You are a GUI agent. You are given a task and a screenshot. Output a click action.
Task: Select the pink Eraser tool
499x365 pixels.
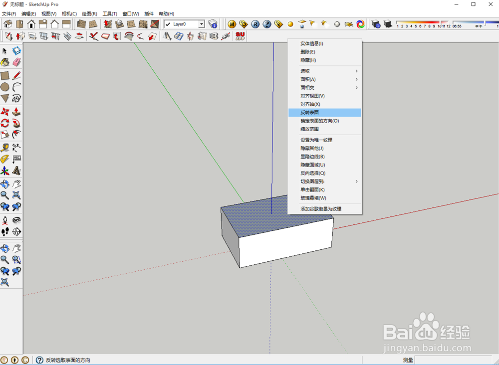tap(16, 62)
